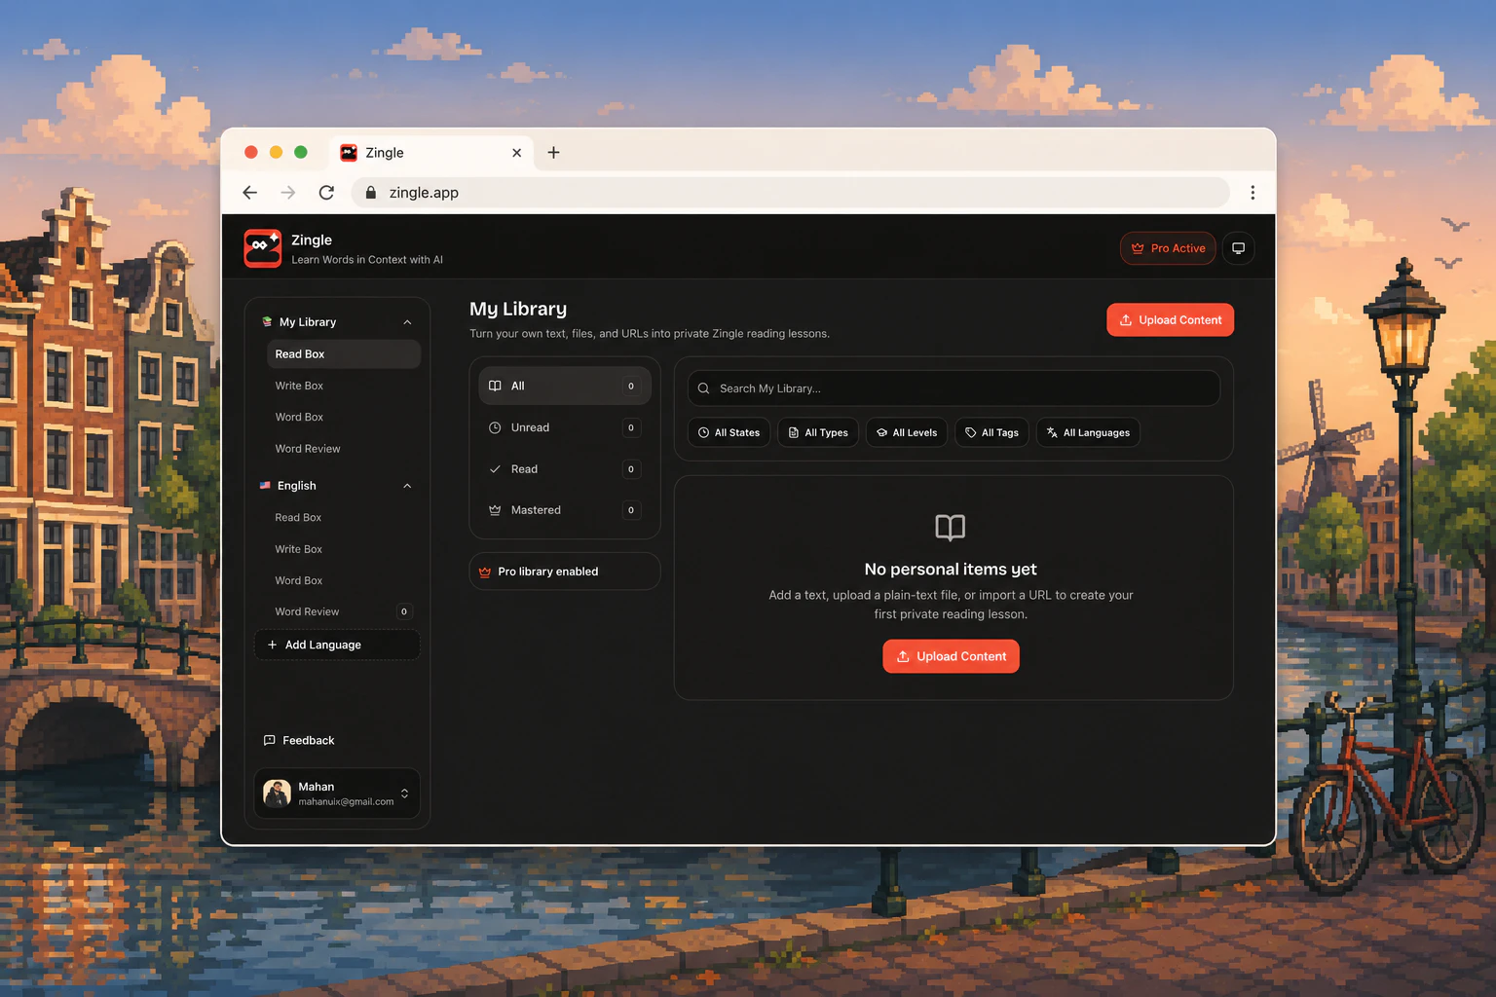Collapse the My Library sidebar section

(x=407, y=322)
